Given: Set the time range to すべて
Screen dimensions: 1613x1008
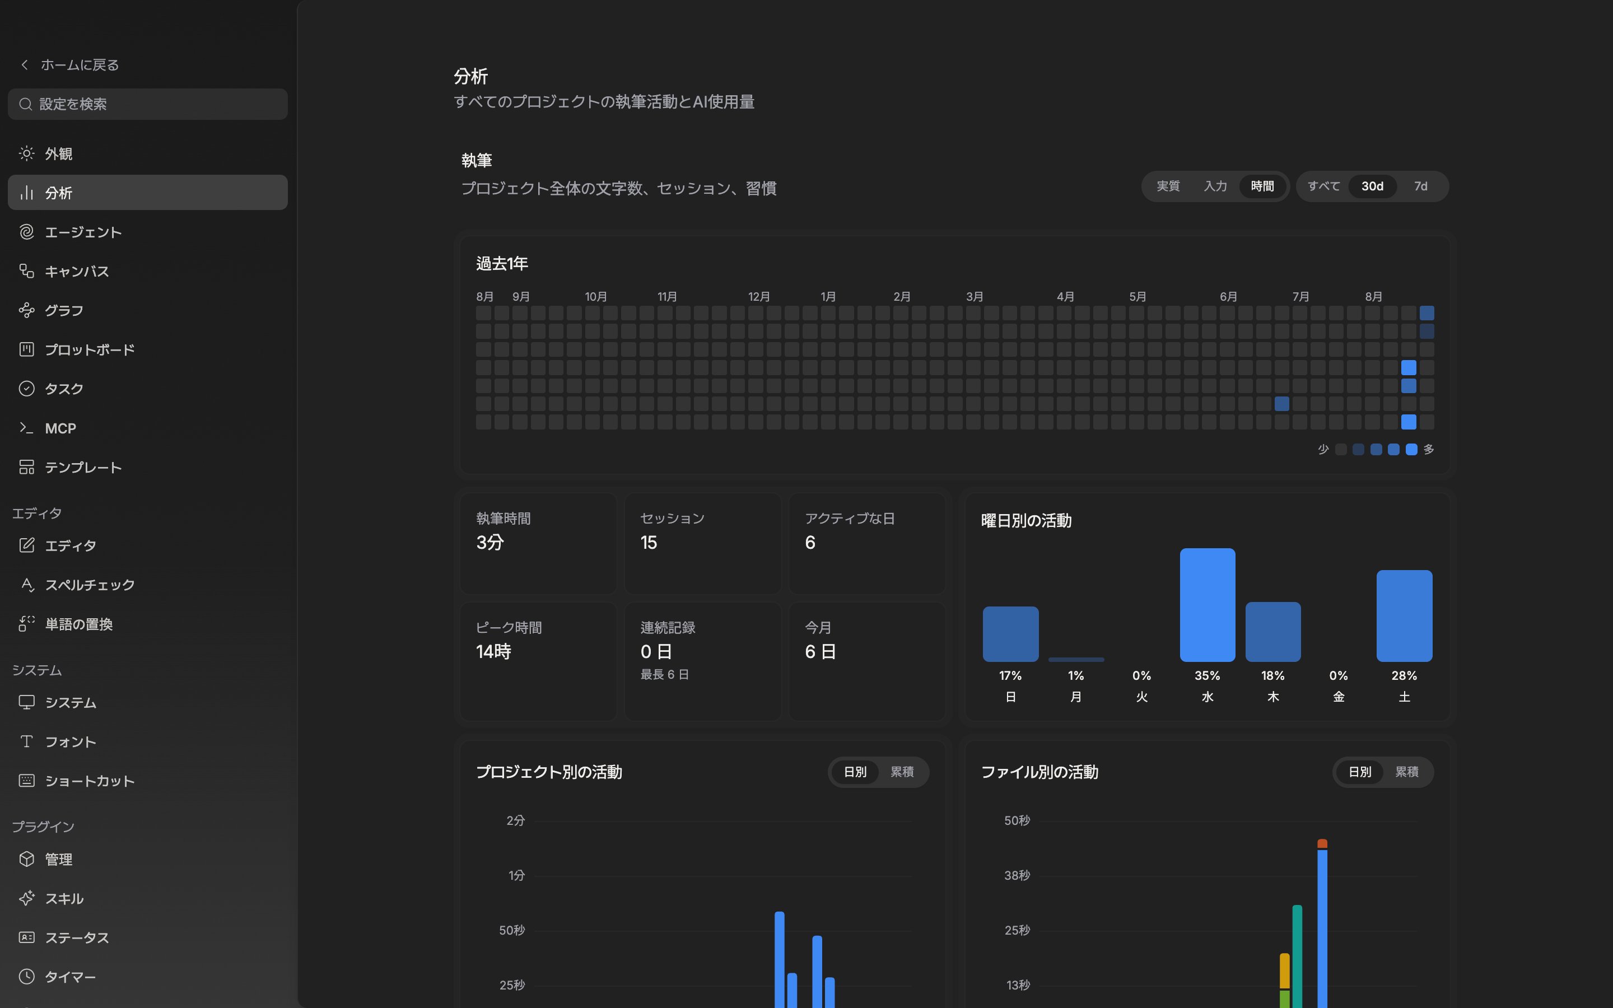Looking at the screenshot, I should tap(1324, 186).
